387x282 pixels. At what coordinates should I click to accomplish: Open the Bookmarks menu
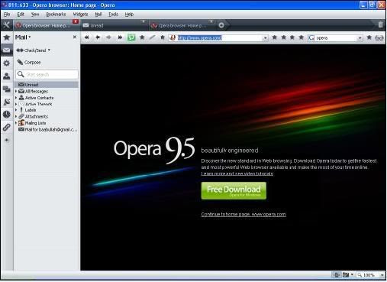coord(56,15)
